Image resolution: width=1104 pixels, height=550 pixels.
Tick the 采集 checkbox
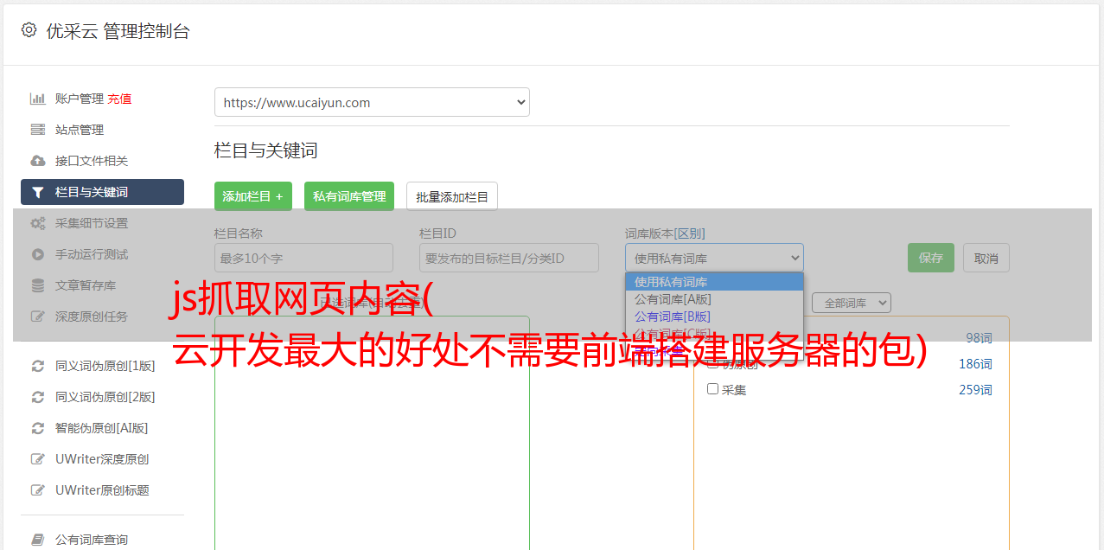pyautogui.click(x=713, y=389)
